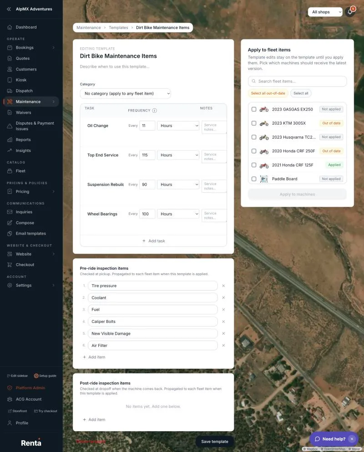Click Edit sidebar link
Image resolution: width=364 pixels, height=452 pixels.
17,376
